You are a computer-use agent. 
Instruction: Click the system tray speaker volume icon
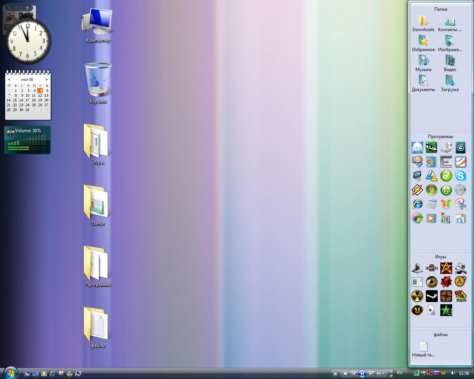(453, 373)
